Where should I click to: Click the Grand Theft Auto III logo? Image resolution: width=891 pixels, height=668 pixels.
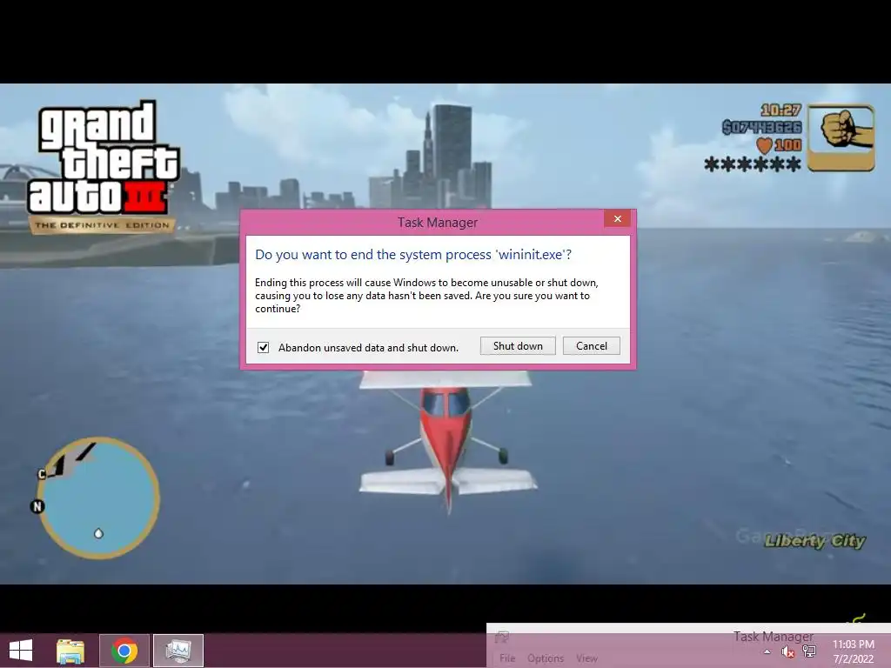point(104,166)
